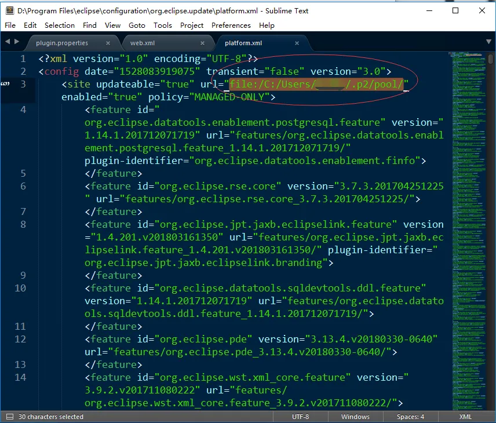Click the id value "org.eclipse.rse.core"
496x423 pixels.
218,187
